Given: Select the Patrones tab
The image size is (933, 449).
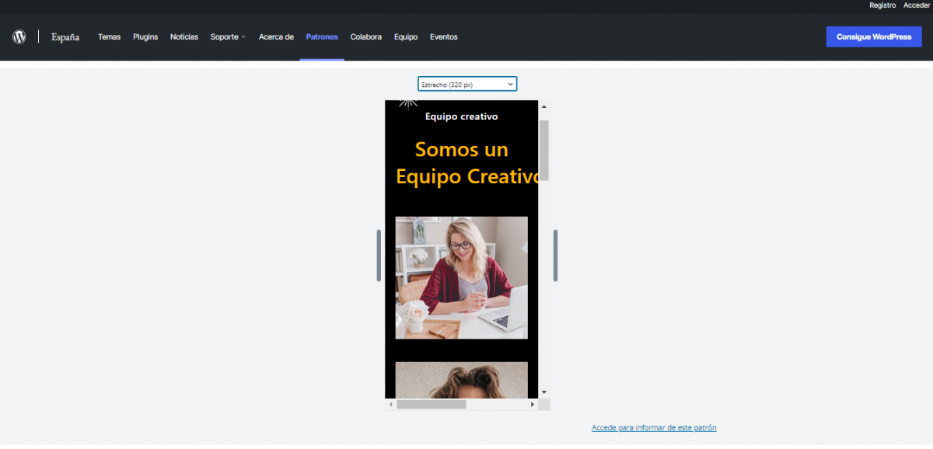Looking at the screenshot, I should [322, 37].
